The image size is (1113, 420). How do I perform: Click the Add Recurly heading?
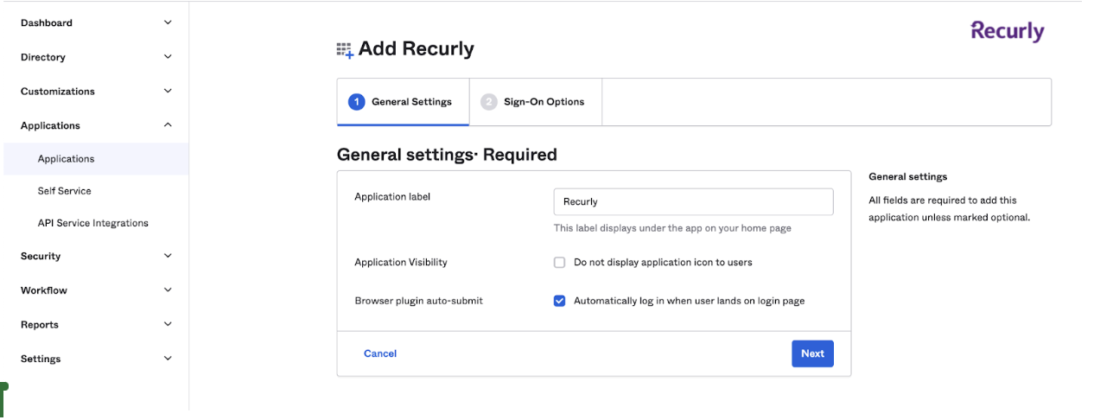coord(417,49)
